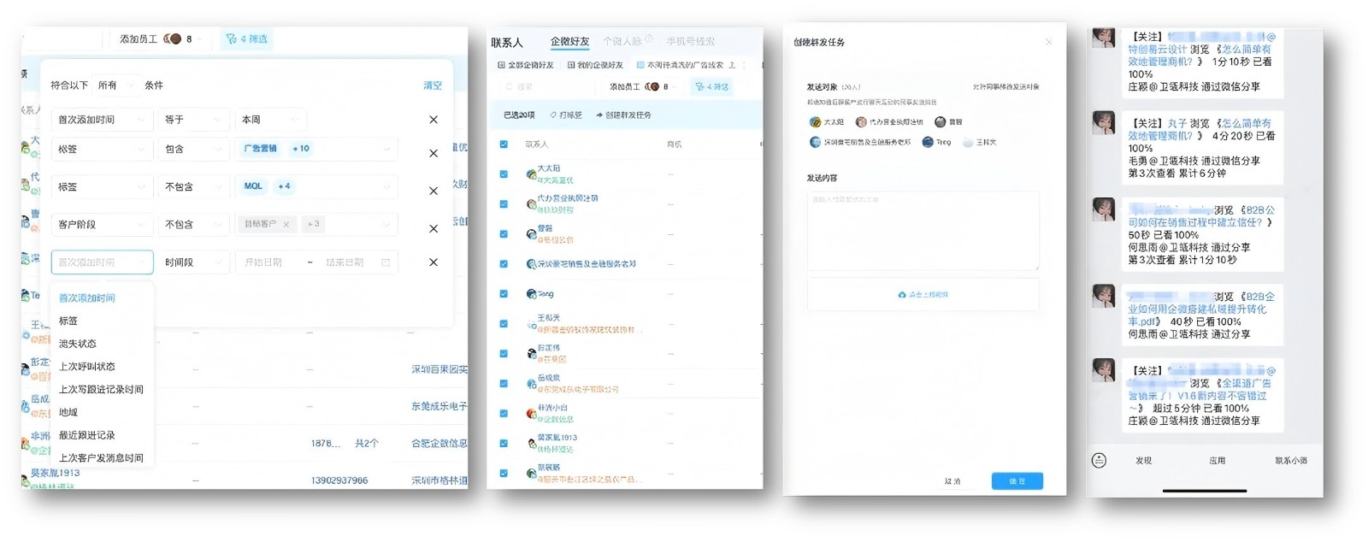Select 最近跟进记录 in the dropdown list
The width and height of the screenshot is (1368, 542).
click(87, 435)
